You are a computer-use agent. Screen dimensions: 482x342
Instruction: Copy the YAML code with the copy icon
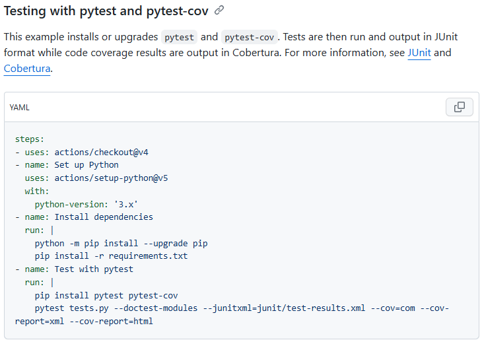point(460,107)
